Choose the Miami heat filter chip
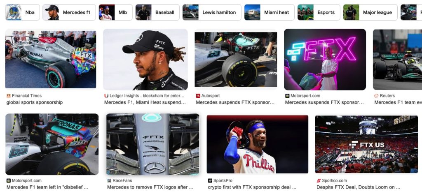Viewport: 422px width, 196px height. coord(269,12)
